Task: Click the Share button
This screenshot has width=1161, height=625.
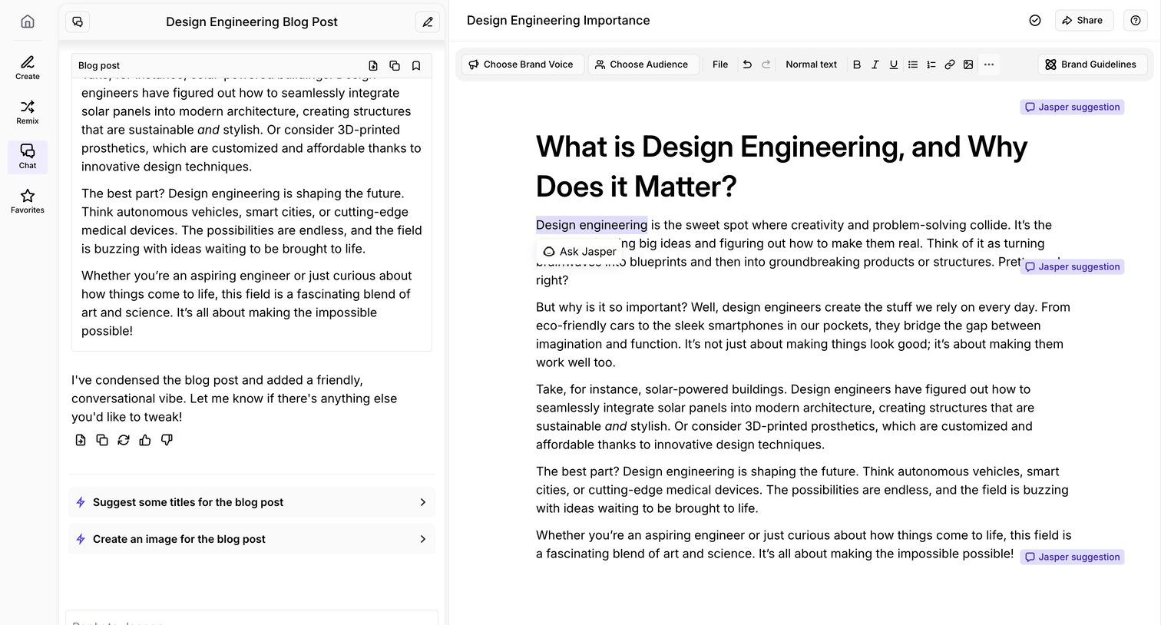Action: pyautogui.click(x=1083, y=21)
